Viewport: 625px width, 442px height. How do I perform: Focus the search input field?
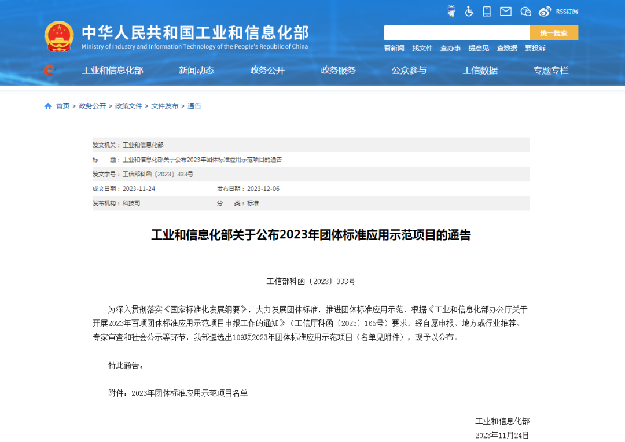click(457, 32)
